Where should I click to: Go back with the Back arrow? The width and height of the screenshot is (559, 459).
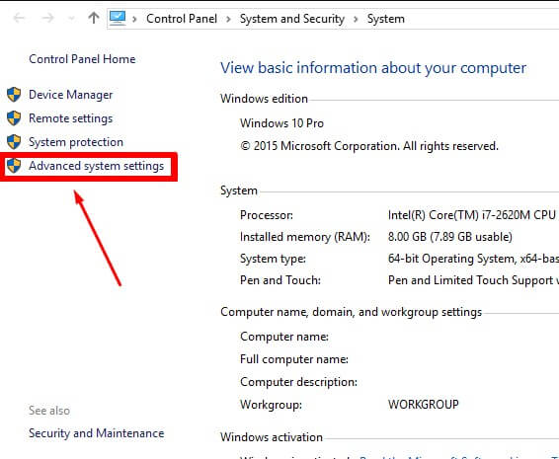[x=19, y=18]
